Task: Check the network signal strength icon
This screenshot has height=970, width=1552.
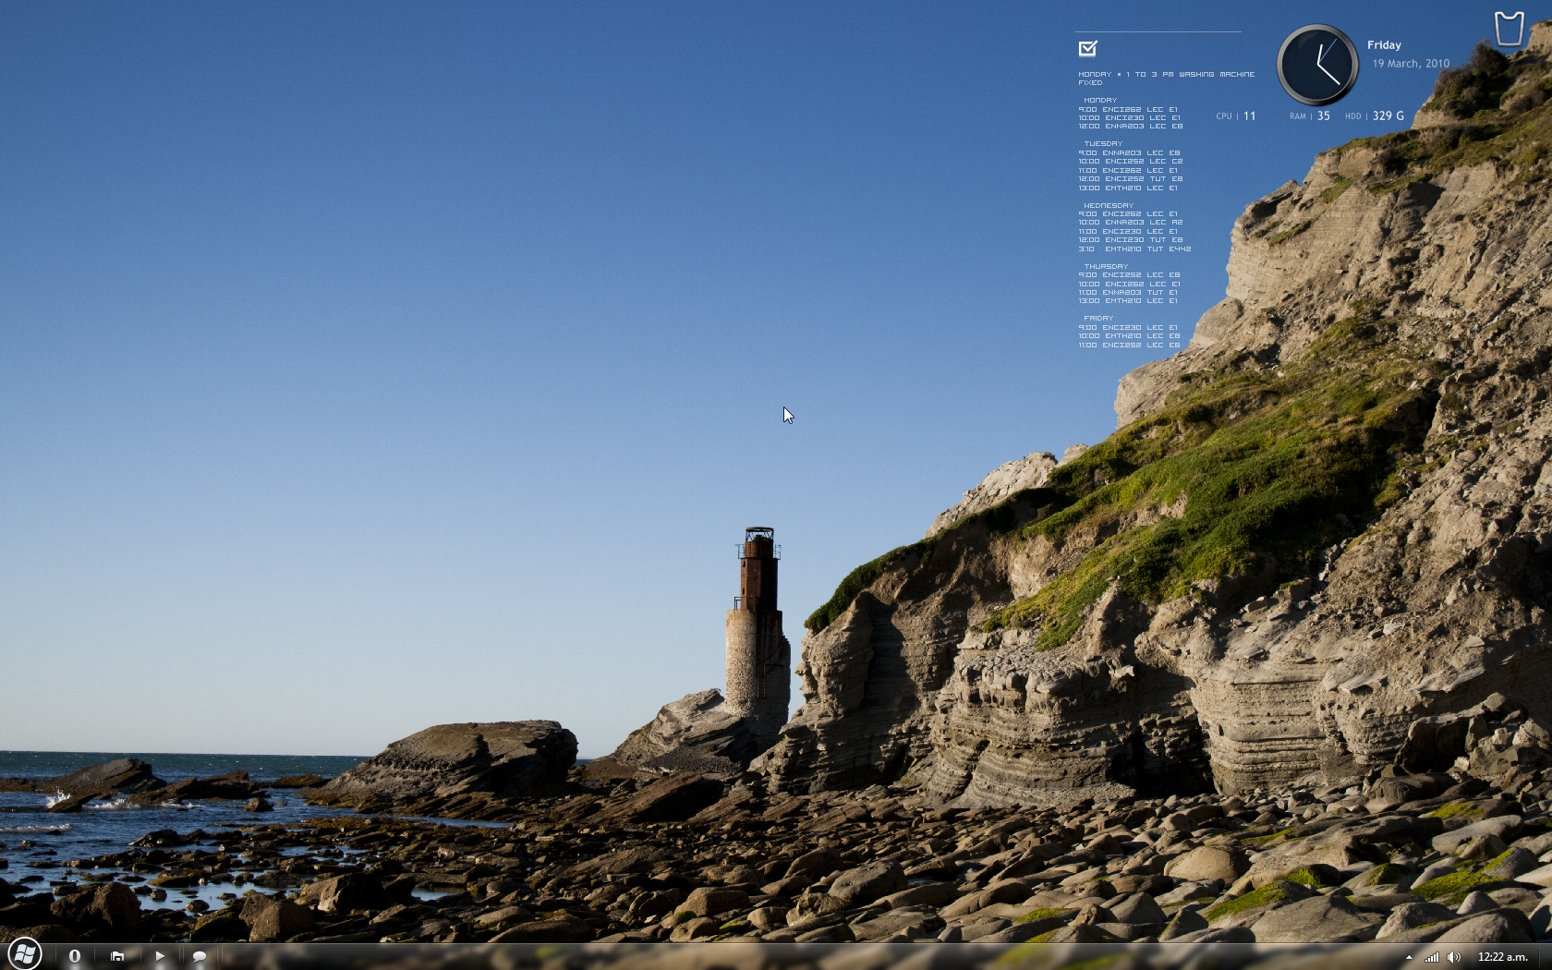Action: click(1431, 957)
